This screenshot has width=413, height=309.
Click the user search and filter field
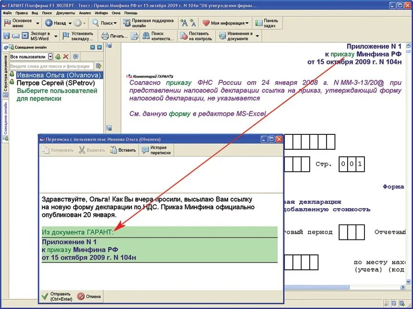click(52, 66)
